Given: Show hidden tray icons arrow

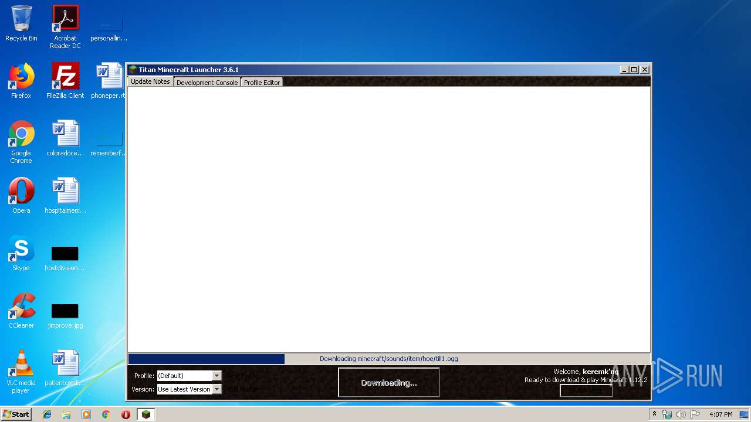Looking at the screenshot, I should coord(654,414).
